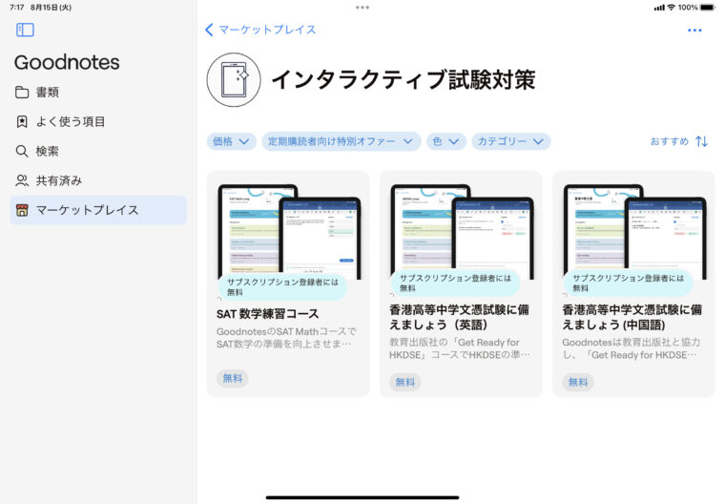
Task: Tap 無料 button on SAT course
Action: [233, 379]
